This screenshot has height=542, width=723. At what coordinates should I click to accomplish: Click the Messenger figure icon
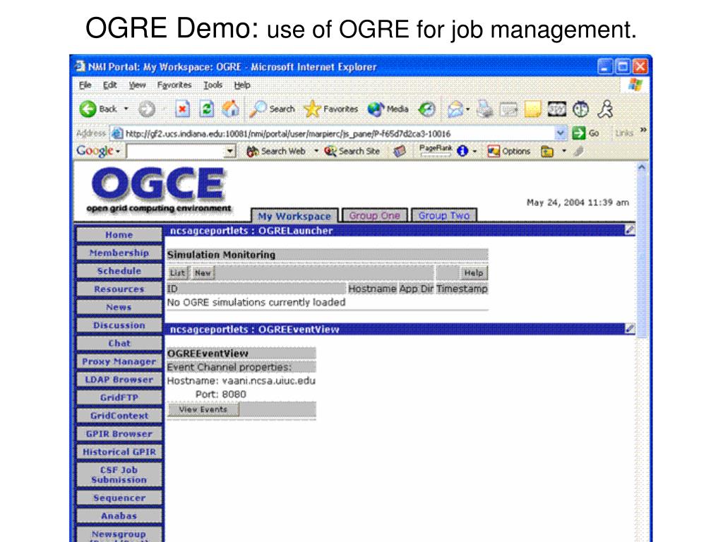pyautogui.click(x=605, y=109)
